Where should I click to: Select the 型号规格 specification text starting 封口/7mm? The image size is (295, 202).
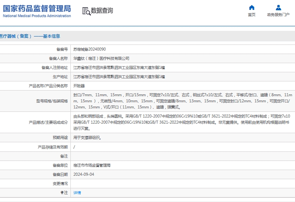[183, 101]
